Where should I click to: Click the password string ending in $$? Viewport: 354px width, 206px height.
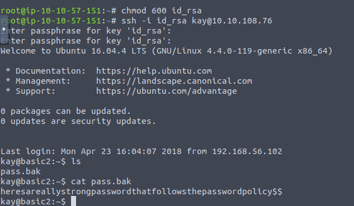(x=141, y=191)
